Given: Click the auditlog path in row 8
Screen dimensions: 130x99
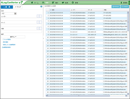Looking at the screenshot, I should click(x=115, y=32).
